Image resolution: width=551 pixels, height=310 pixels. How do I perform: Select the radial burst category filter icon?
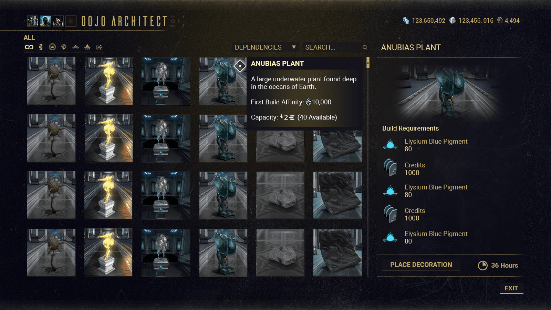tap(99, 47)
